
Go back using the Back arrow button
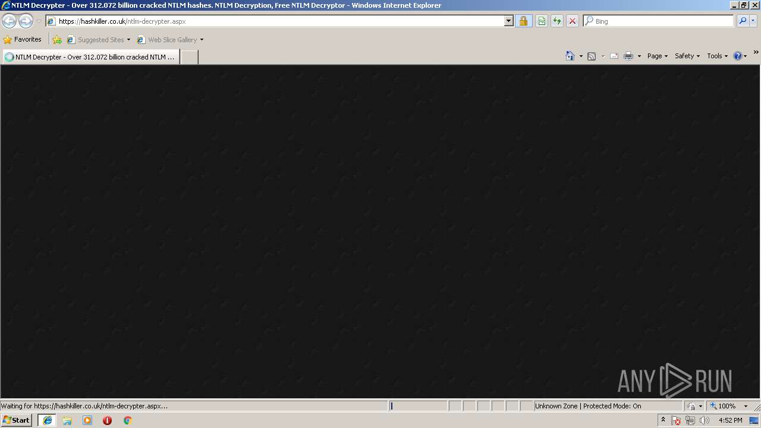10,21
